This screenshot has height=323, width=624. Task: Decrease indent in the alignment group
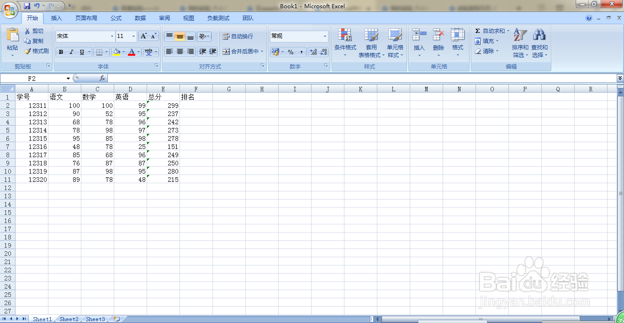pyautogui.click(x=202, y=52)
